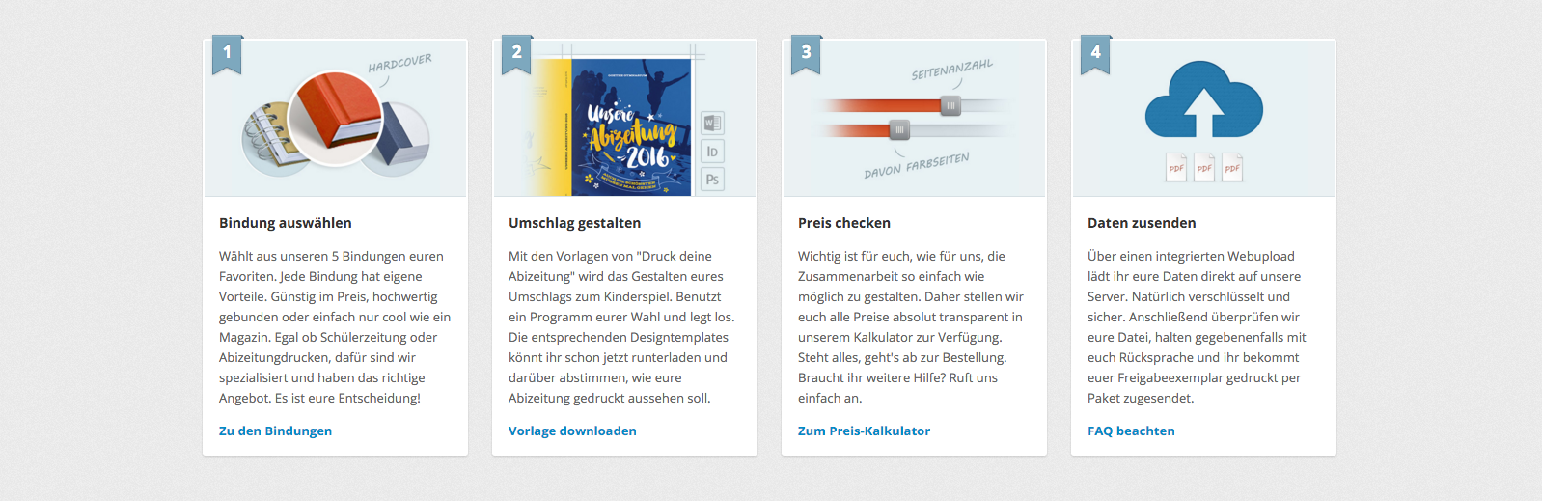Click the Word file icon beside cover

pos(712,123)
